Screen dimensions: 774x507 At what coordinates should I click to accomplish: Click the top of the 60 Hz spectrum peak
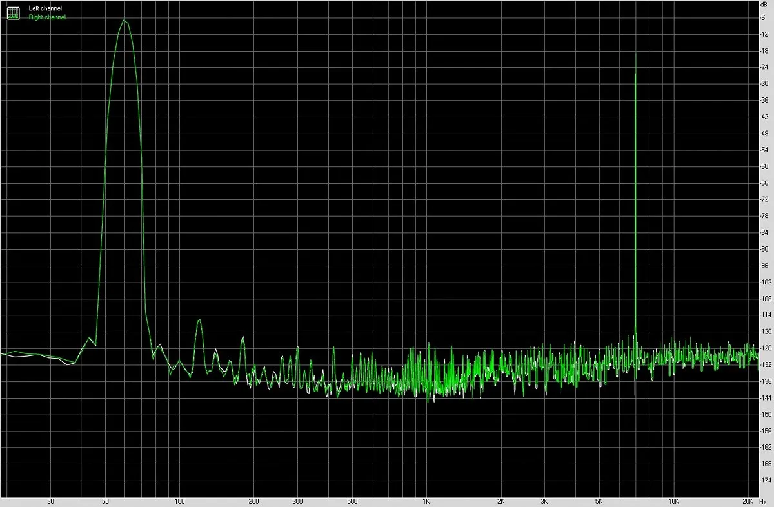124,21
